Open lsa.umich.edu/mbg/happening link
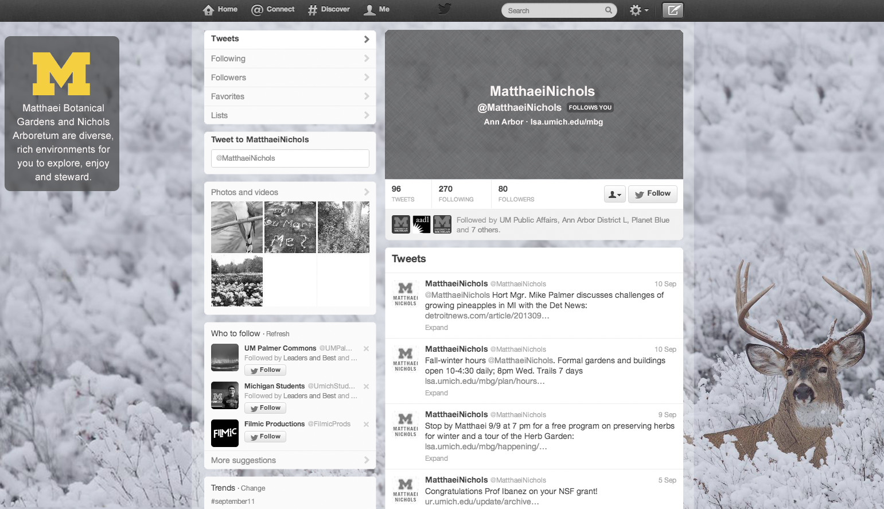The image size is (884, 509). 486,447
